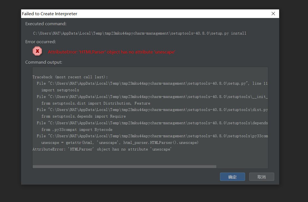Close the Failed to Create Interpreter dialog
The width and height of the screenshot is (308, 202).
(273, 14)
